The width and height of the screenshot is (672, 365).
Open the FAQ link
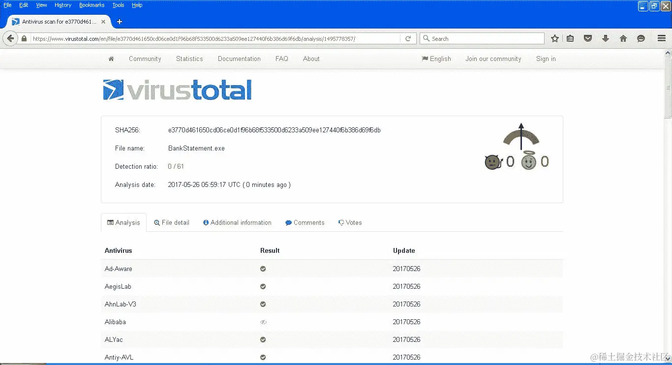282,59
